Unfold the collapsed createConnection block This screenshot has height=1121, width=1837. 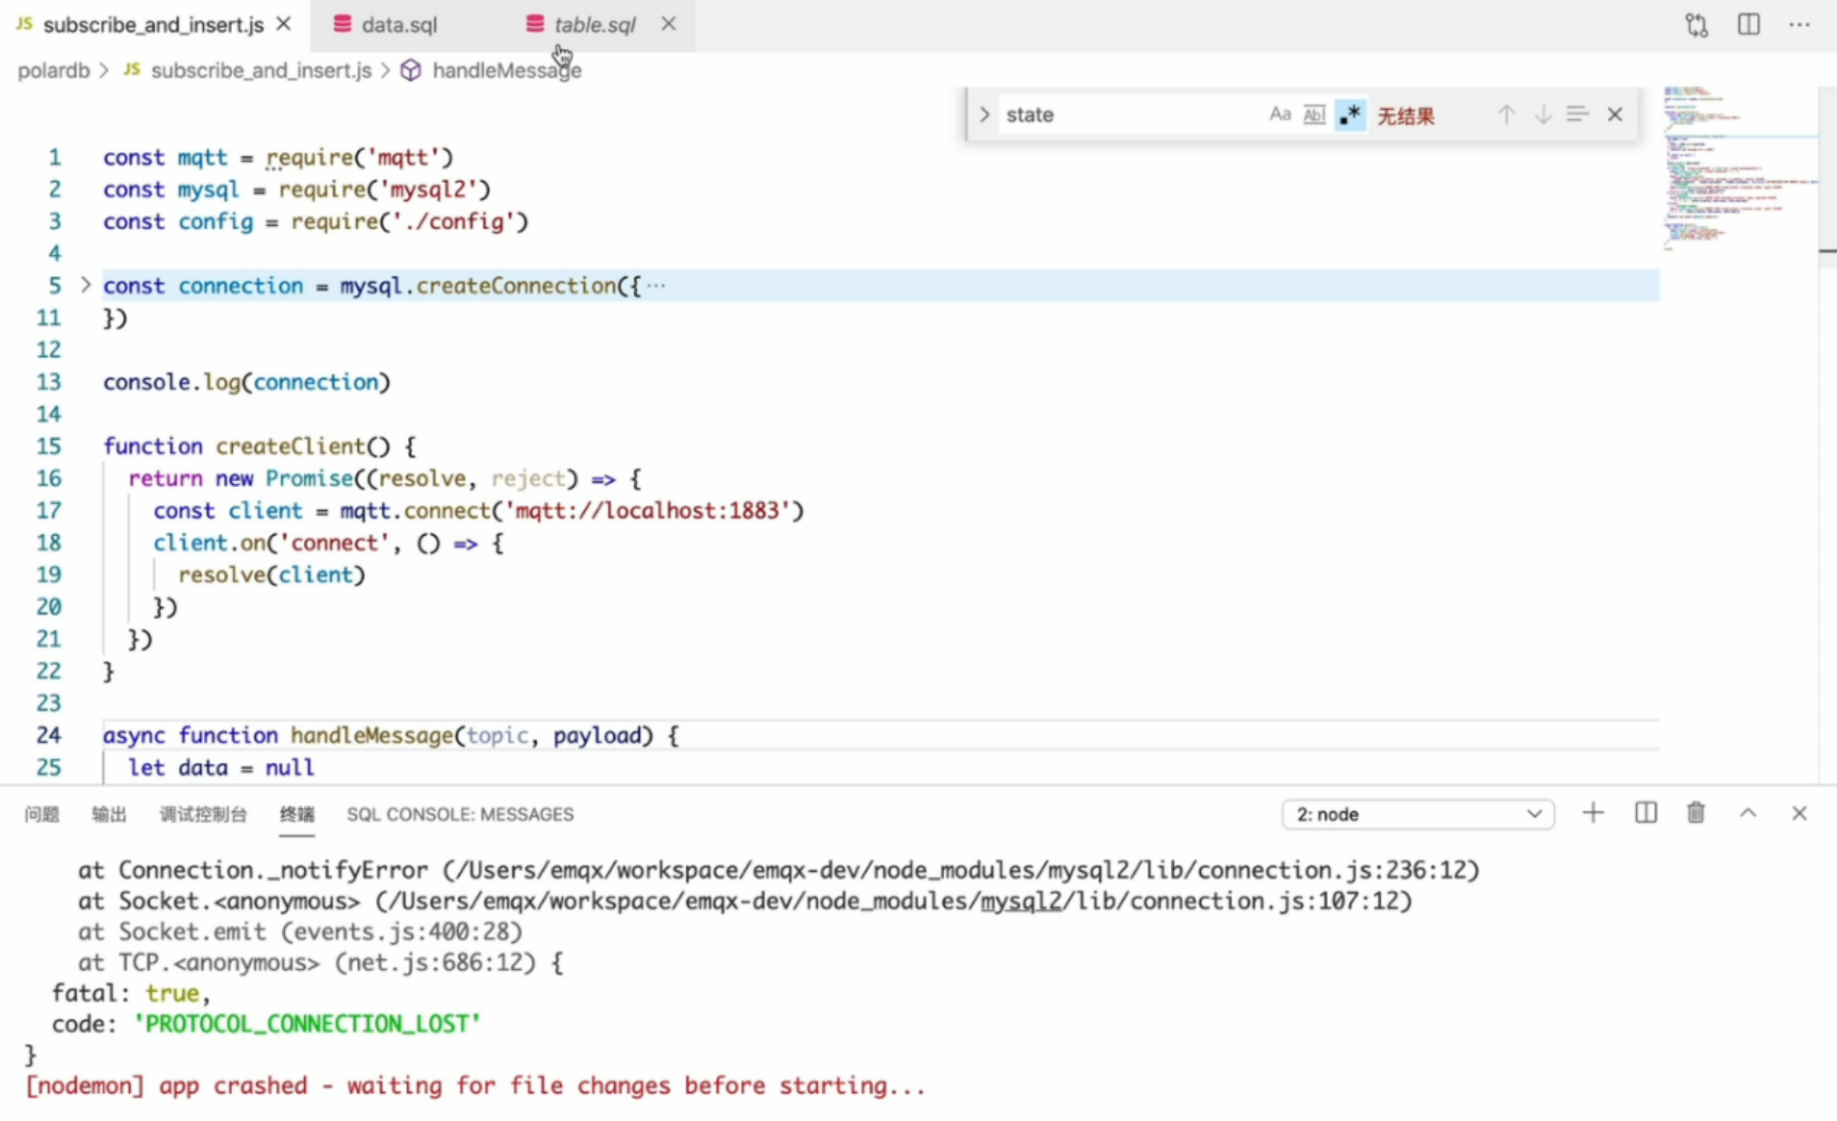86,285
